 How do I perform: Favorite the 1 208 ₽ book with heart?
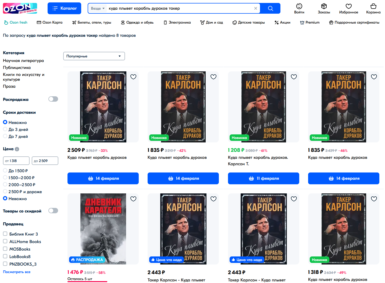click(294, 77)
